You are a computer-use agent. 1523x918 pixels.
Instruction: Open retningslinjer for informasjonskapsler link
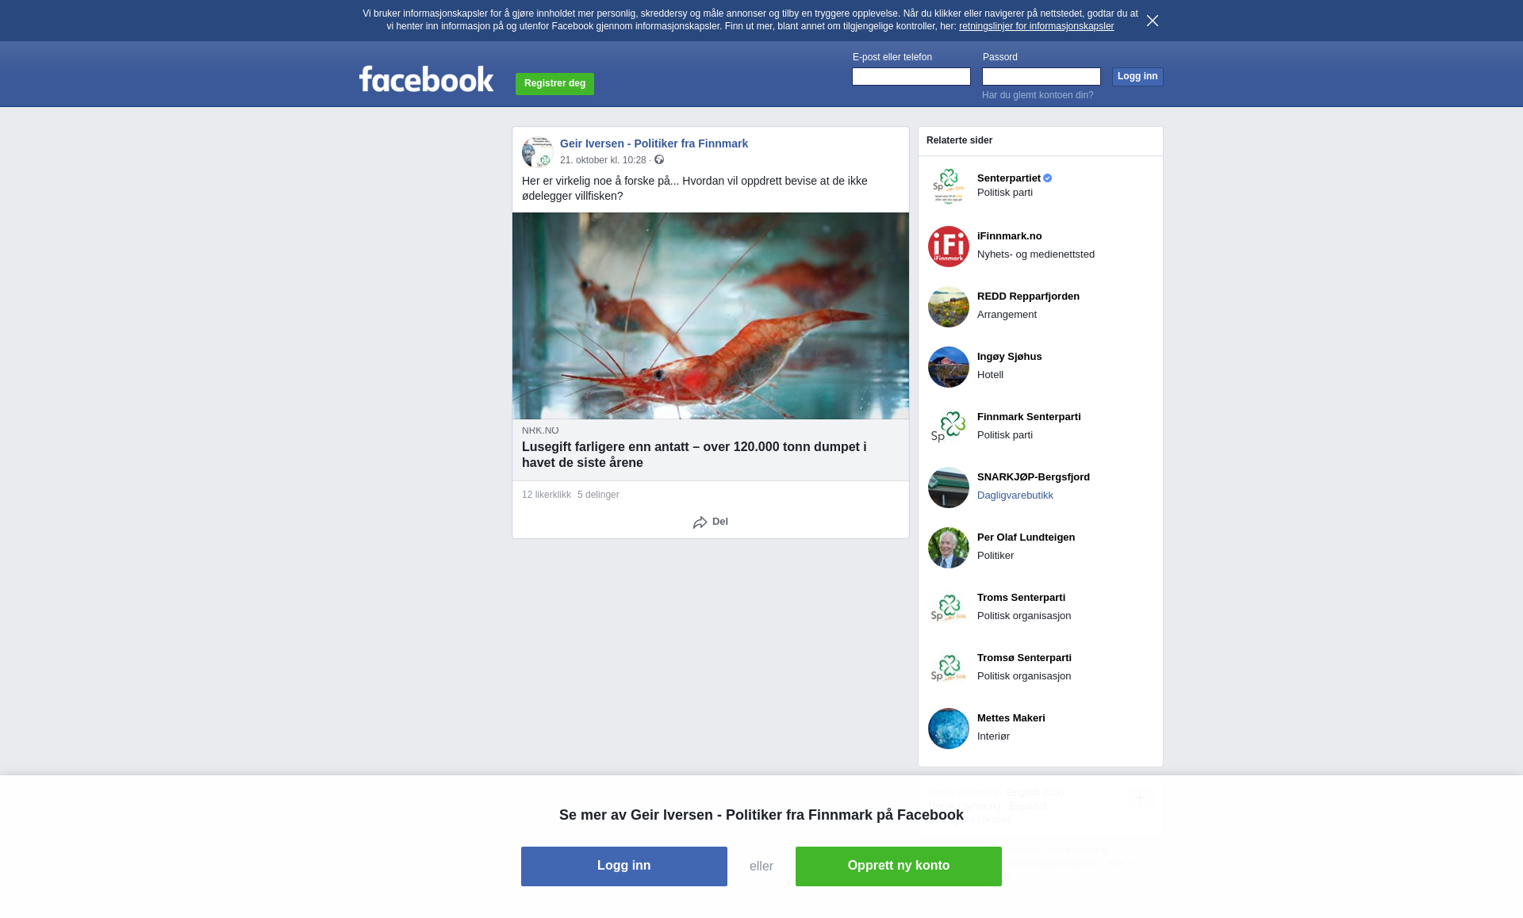coord(1036,26)
